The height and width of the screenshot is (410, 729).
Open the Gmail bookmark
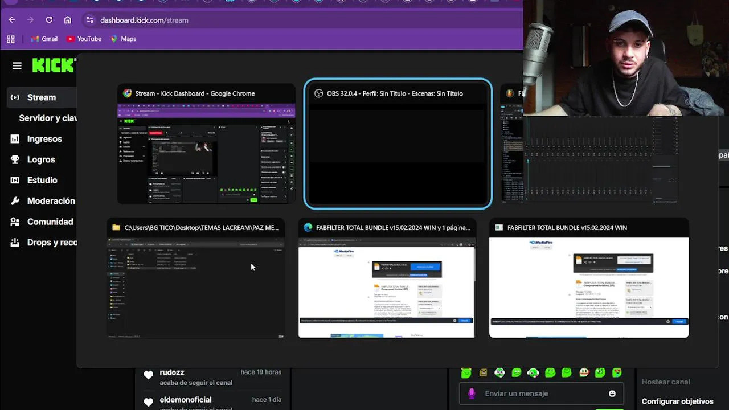tap(44, 39)
